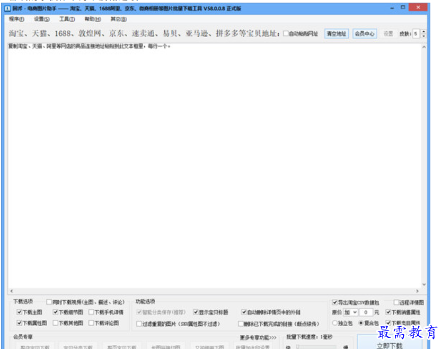
Task: Click the 清空地址 button
Action: tap(337, 34)
